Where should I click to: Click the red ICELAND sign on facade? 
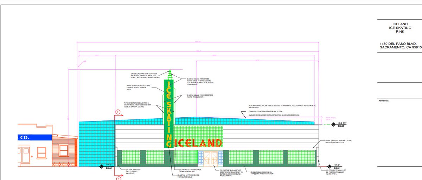point(198,143)
